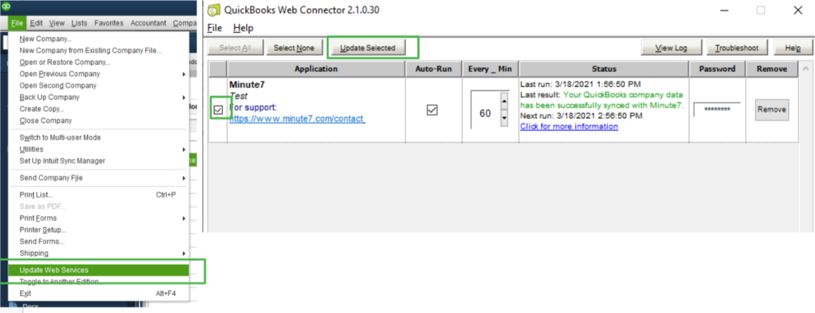
Task: Open the Web Connector File menu
Action: (x=214, y=28)
